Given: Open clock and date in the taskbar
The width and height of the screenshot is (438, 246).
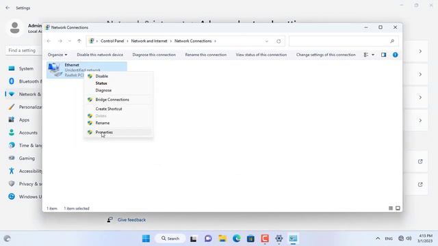Looking at the screenshot, I should 425,238.
